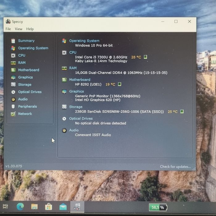Click the Summary clipboard icon in sidebar
Image resolution: width=216 pixels, height=216 pixels.
[x=13, y=41]
